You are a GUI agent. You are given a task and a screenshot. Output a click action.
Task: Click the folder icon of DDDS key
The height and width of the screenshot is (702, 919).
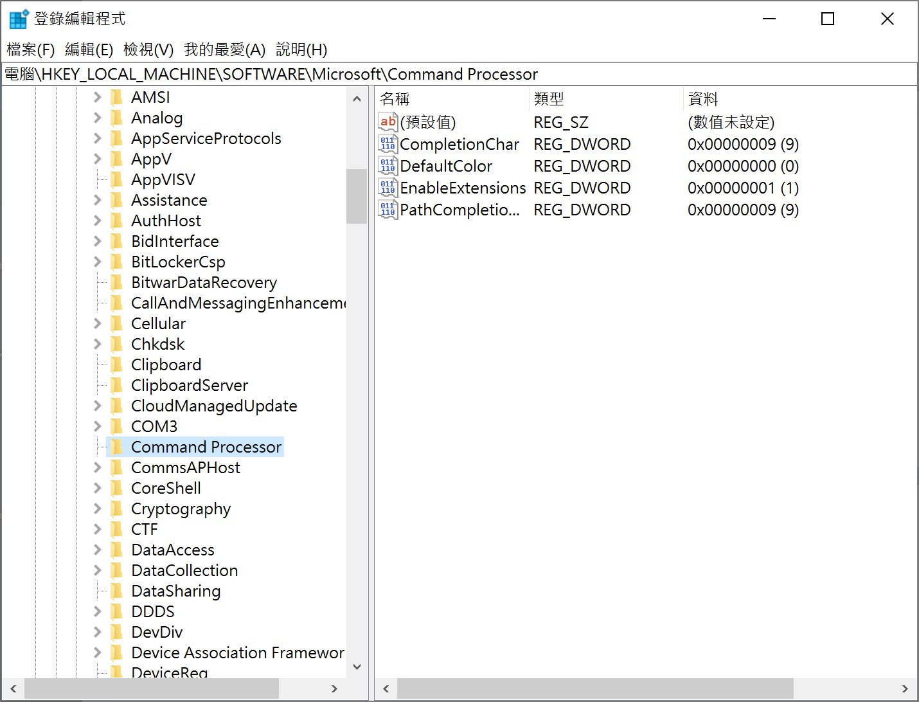[116, 611]
